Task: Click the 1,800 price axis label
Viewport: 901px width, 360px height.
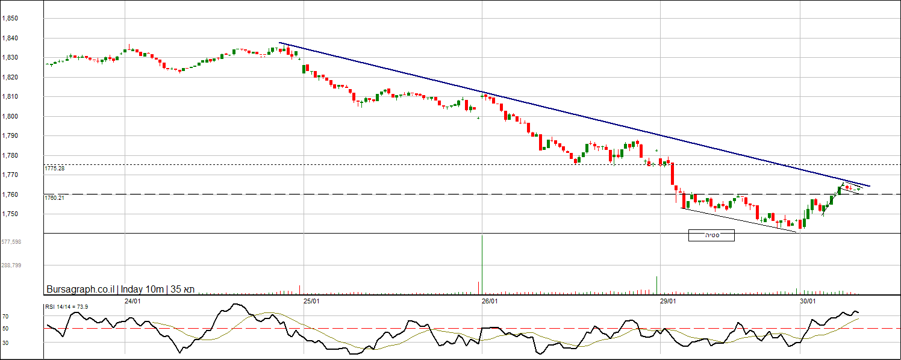Action: click(10, 117)
